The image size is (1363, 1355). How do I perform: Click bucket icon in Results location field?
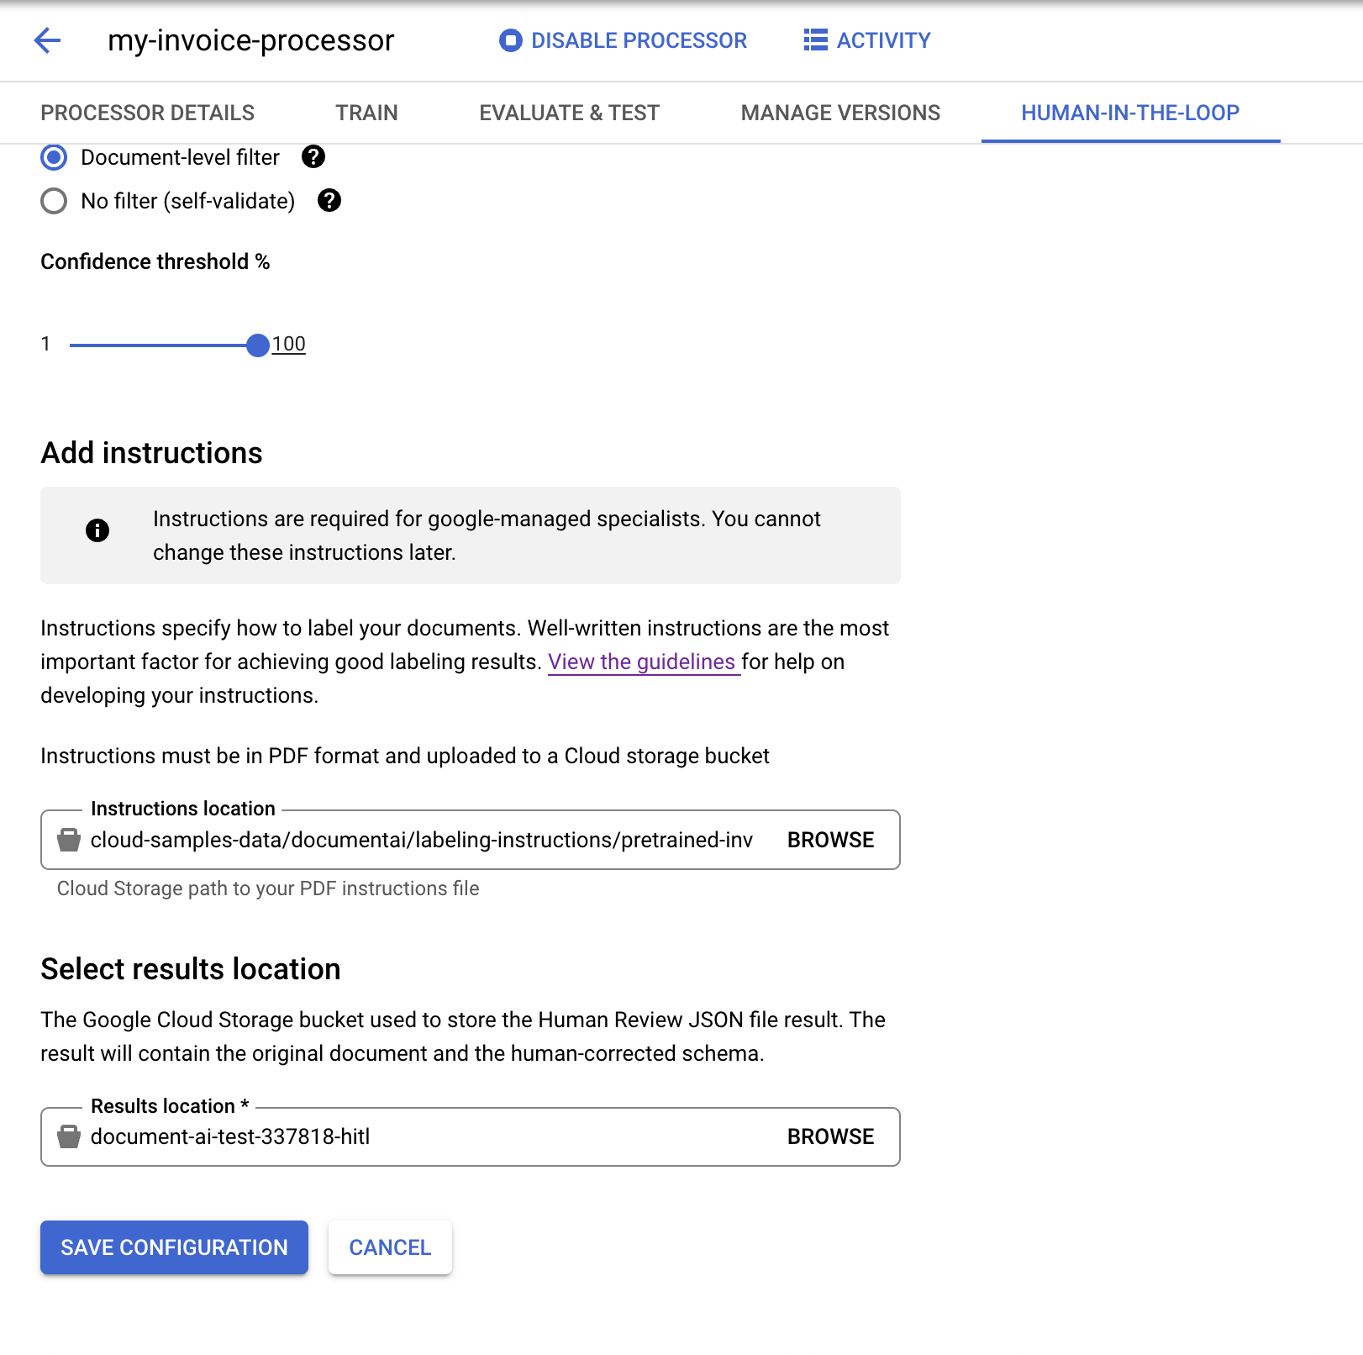(x=69, y=1136)
